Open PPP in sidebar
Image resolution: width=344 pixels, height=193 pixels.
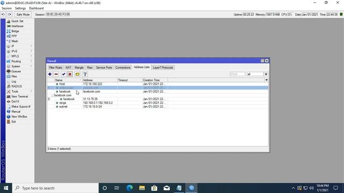pyautogui.click(x=14, y=36)
